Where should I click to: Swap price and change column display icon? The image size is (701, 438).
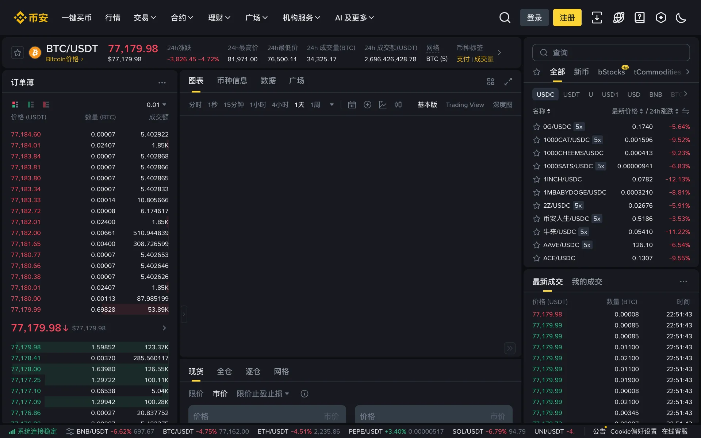pyautogui.click(x=686, y=111)
